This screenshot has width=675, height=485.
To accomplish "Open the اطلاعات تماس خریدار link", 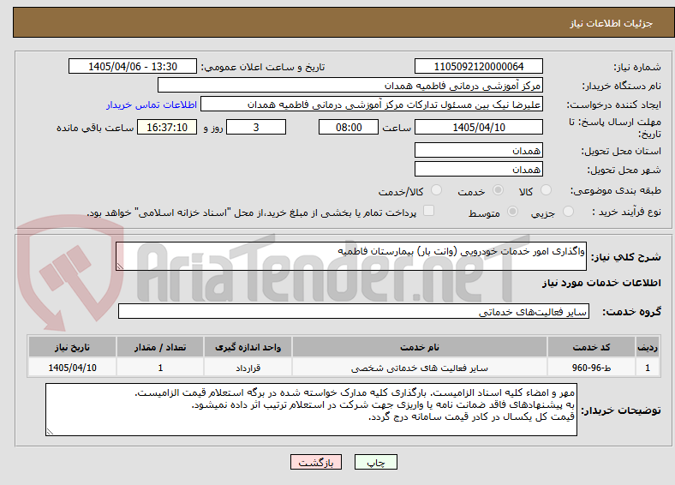I will (152, 105).
